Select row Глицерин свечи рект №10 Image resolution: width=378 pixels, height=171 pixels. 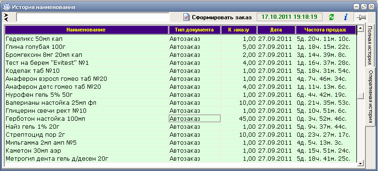181,111
